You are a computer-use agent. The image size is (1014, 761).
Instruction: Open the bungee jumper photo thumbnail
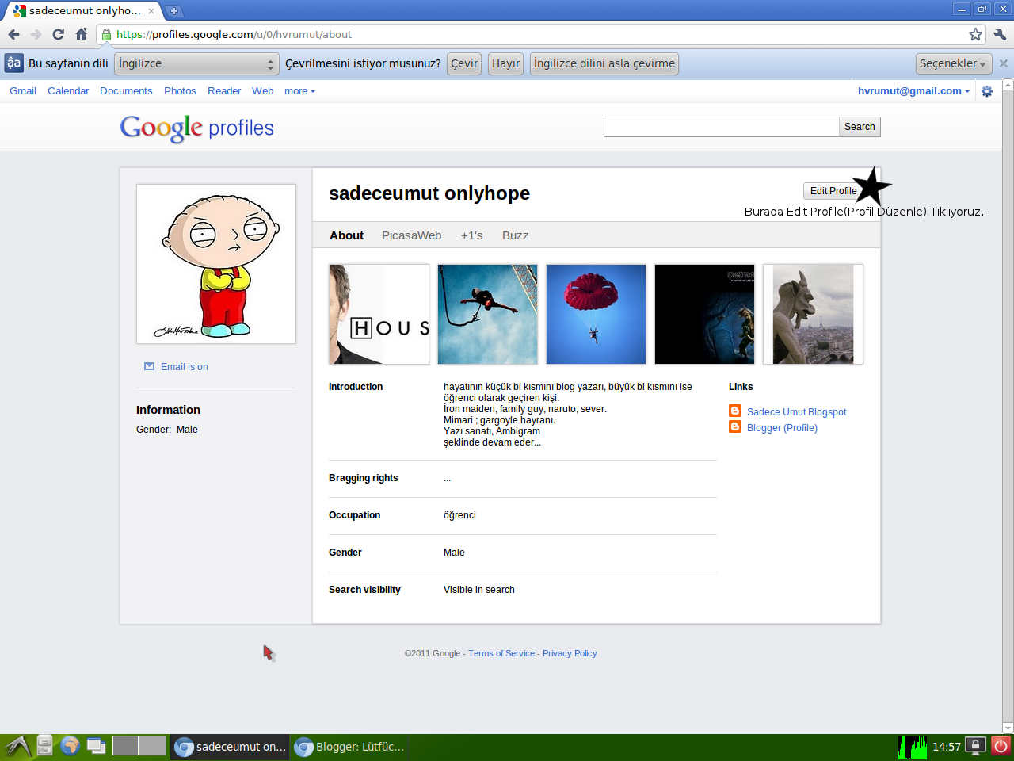pos(487,314)
